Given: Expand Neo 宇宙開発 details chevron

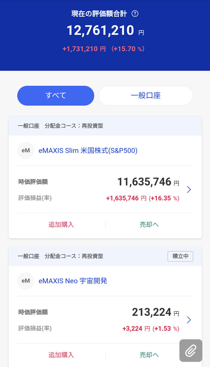Looking at the screenshot, I should (x=189, y=320).
